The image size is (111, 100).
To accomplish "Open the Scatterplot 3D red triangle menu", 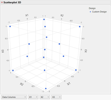I will point(2,2).
